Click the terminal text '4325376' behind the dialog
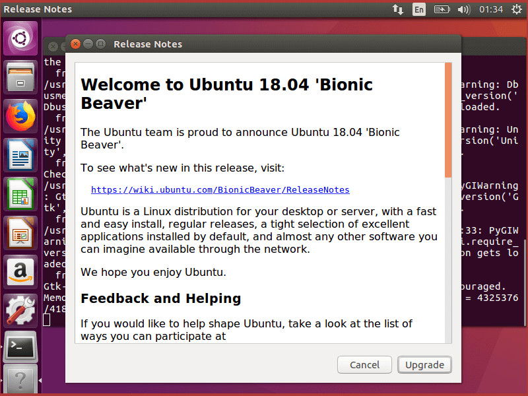 click(x=498, y=298)
